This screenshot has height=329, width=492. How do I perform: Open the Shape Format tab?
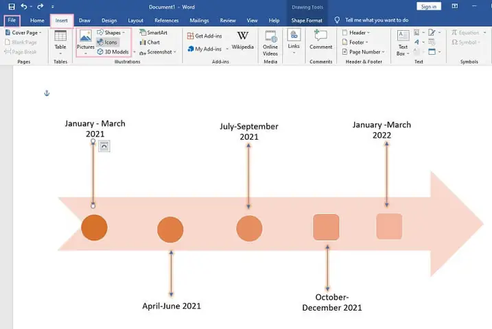pyautogui.click(x=307, y=21)
